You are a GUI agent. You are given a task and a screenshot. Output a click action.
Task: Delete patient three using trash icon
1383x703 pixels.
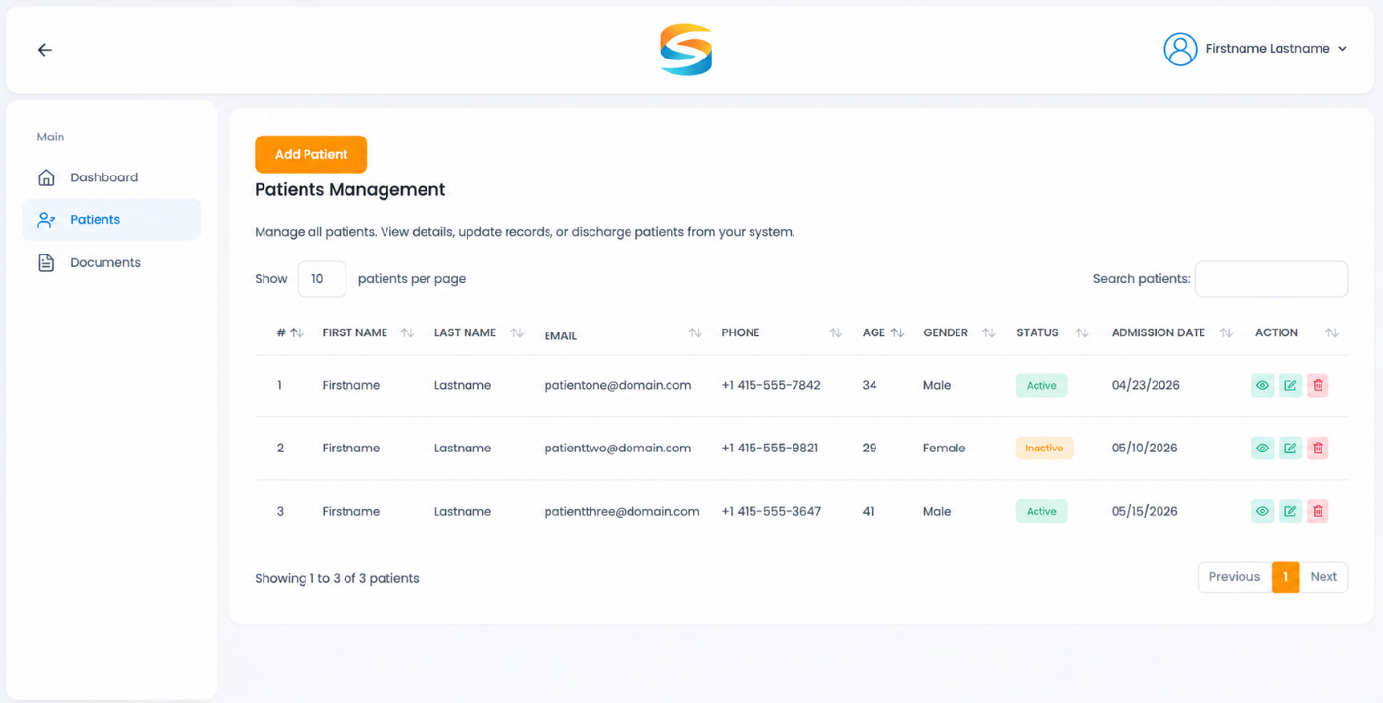click(1318, 511)
